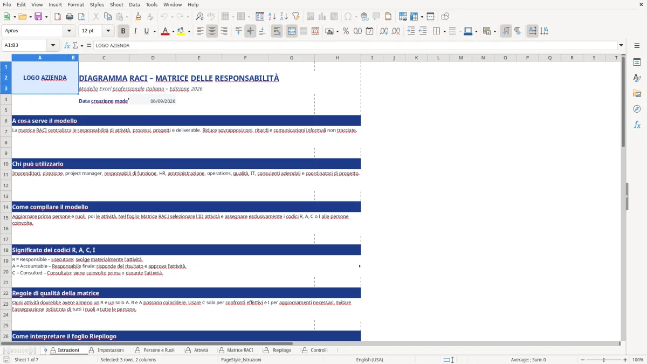
Task: Open the Navigator sidebar panel
Action: tap(637, 109)
